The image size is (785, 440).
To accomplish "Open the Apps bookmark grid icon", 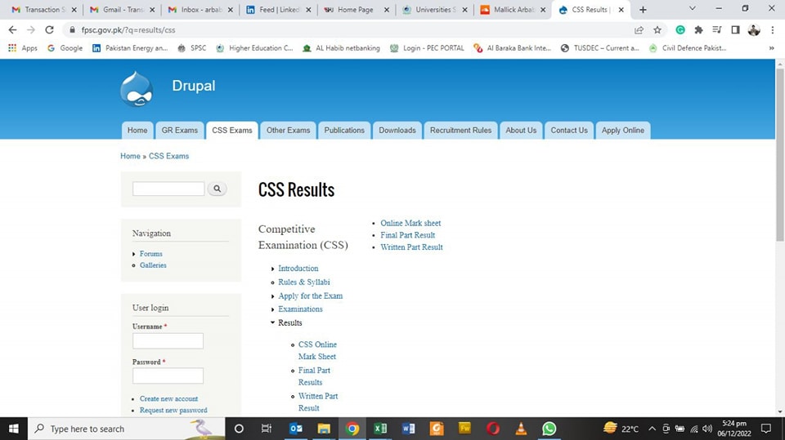I will (x=12, y=48).
